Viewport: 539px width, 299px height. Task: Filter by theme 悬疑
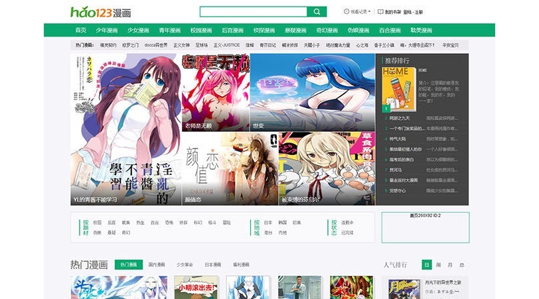112,233
